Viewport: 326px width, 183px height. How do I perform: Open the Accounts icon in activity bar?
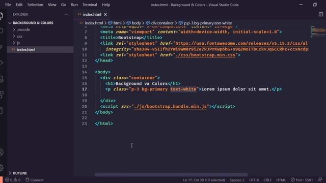click(1, 152)
